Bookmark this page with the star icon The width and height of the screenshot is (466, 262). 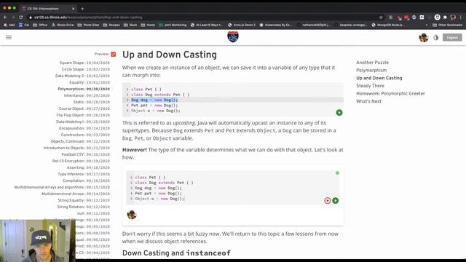(x=381, y=17)
